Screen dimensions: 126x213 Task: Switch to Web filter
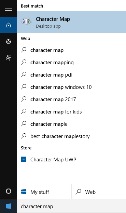coord(99,192)
